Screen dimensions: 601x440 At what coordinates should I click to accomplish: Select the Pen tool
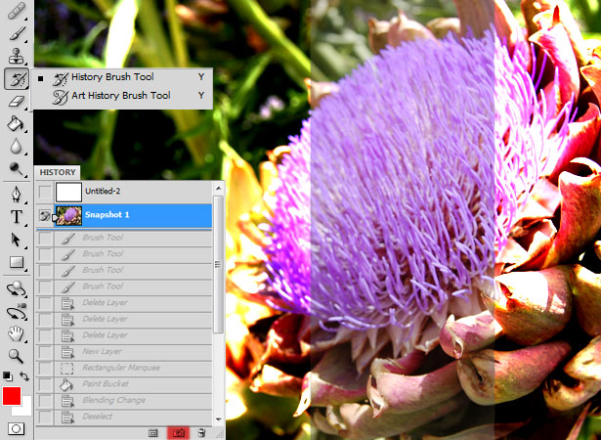[x=16, y=195]
